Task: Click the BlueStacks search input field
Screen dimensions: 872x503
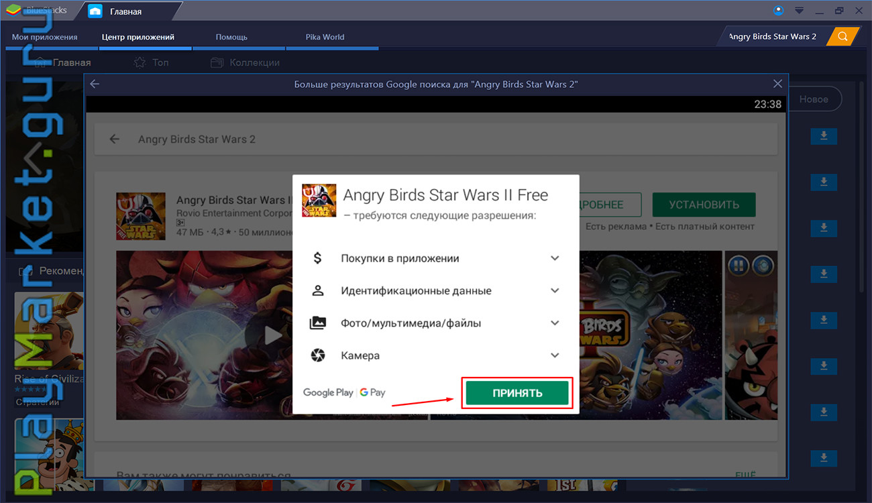Action: (773, 36)
